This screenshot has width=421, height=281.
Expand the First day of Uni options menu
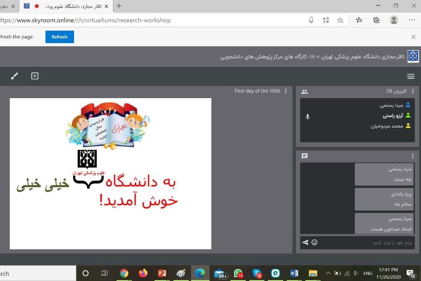(286, 91)
